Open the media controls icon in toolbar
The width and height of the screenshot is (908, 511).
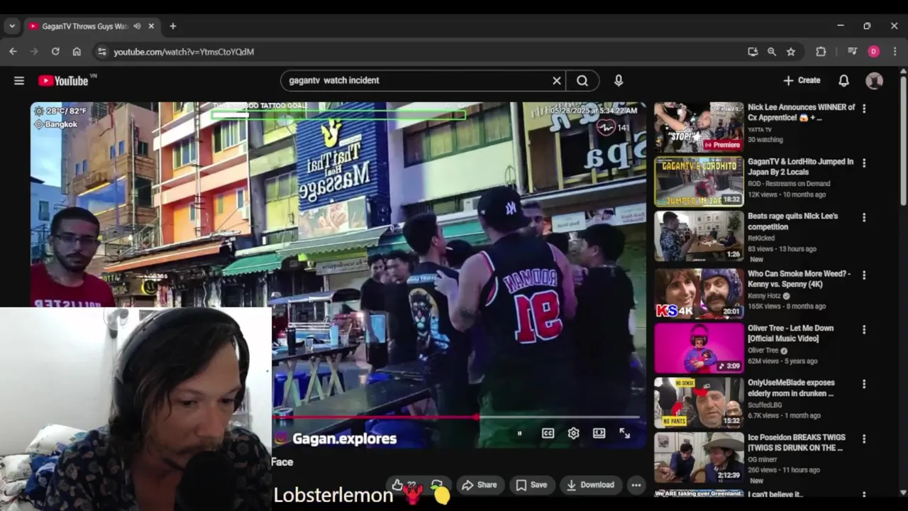point(853,52)
